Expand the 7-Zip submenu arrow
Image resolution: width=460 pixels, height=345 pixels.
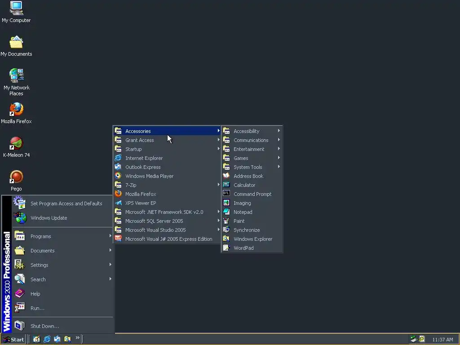(x=219, y=185)
